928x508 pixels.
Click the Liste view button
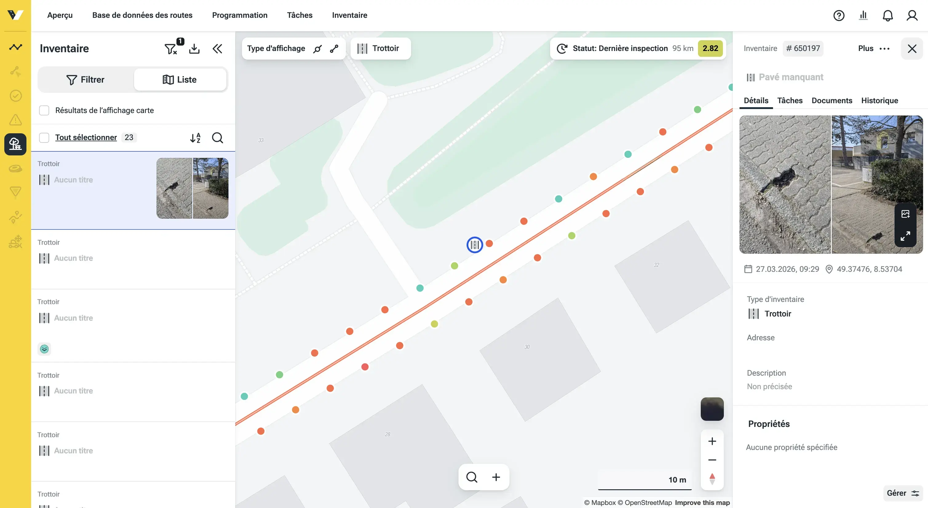[x=180, y=80]
